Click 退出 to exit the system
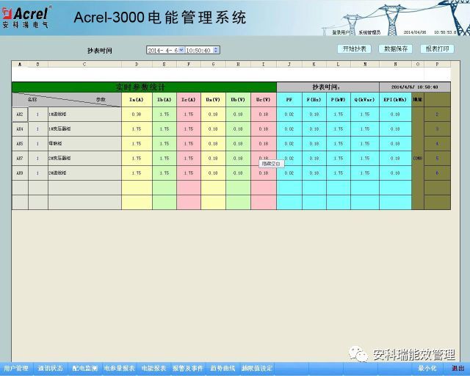 (458, 368)
